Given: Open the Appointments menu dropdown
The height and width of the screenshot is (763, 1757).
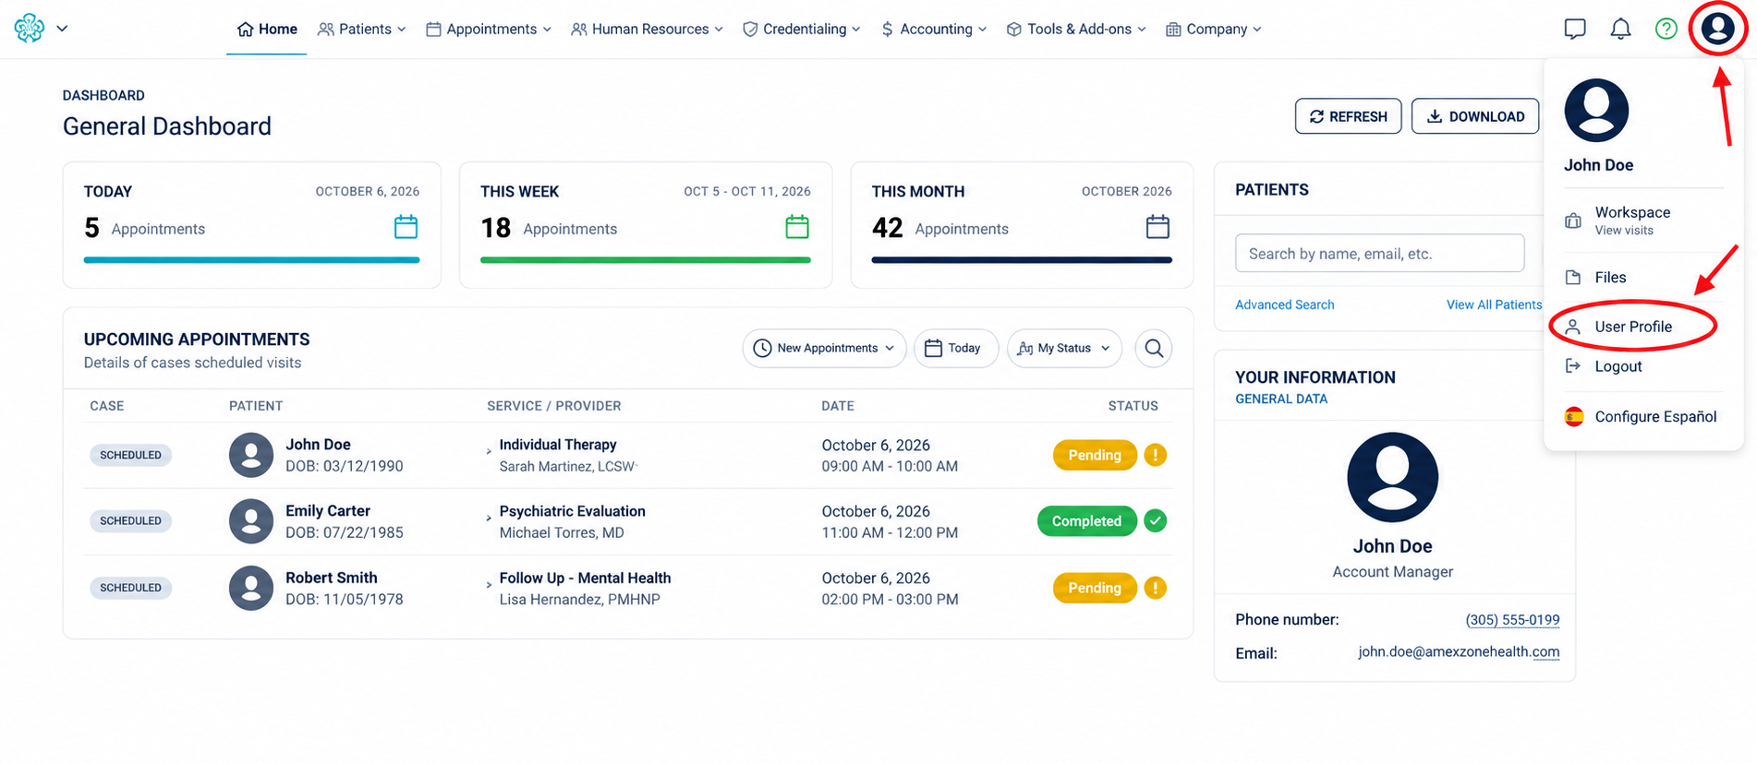Looking at the screenshot, I should pyautogui.click(x=489, y=30).
